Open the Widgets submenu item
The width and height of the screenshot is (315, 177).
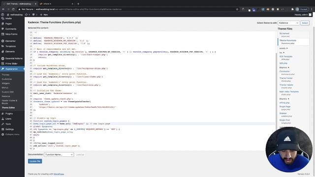pos(5,83)
